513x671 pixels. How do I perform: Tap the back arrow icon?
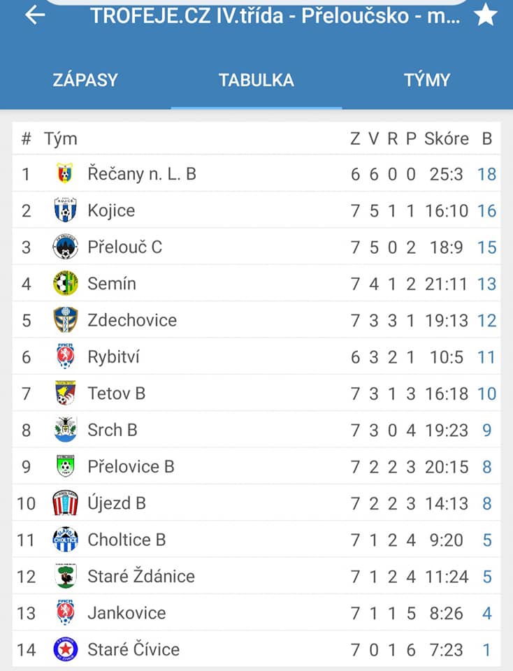click(x=35, y=15)
